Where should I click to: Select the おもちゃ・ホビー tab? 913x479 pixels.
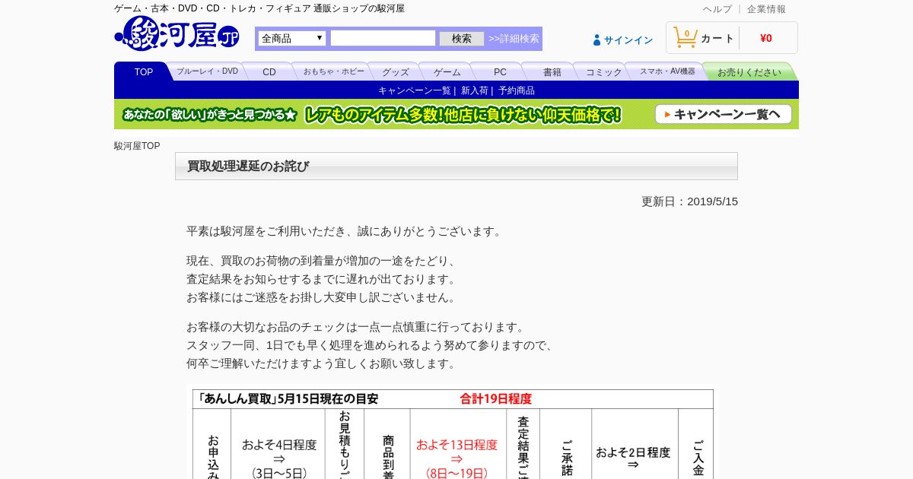point(333,71)
